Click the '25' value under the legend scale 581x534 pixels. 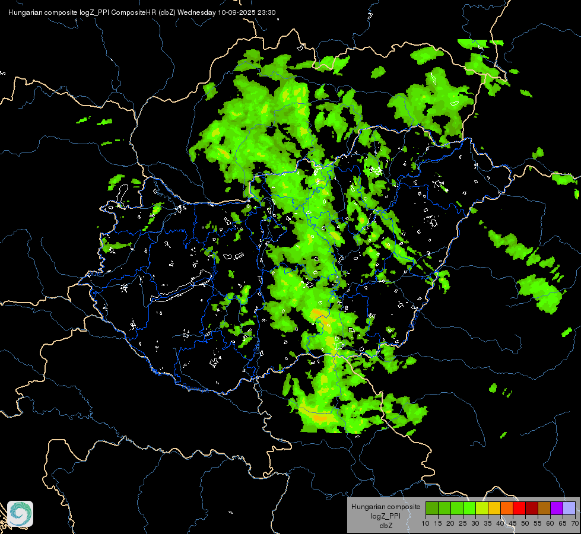click(x=463, y=523)
